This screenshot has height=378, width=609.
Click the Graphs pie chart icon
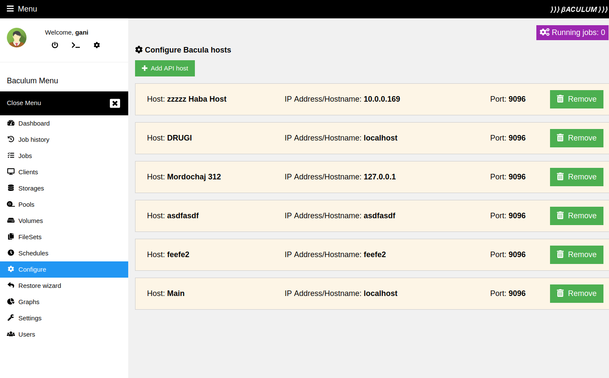pos(11,302)
